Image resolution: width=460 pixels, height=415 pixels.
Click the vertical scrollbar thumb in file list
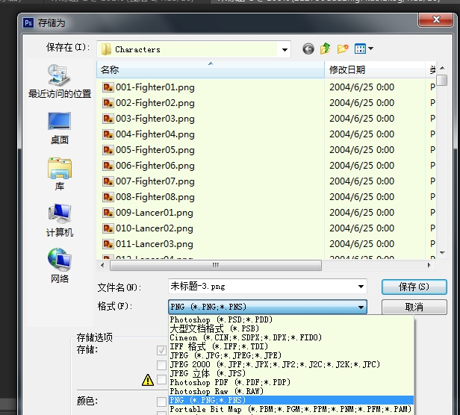(x=442, y=81)
